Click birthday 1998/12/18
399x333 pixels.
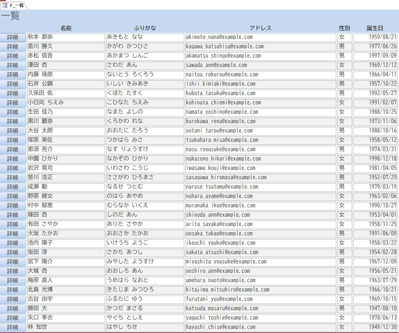375,159
